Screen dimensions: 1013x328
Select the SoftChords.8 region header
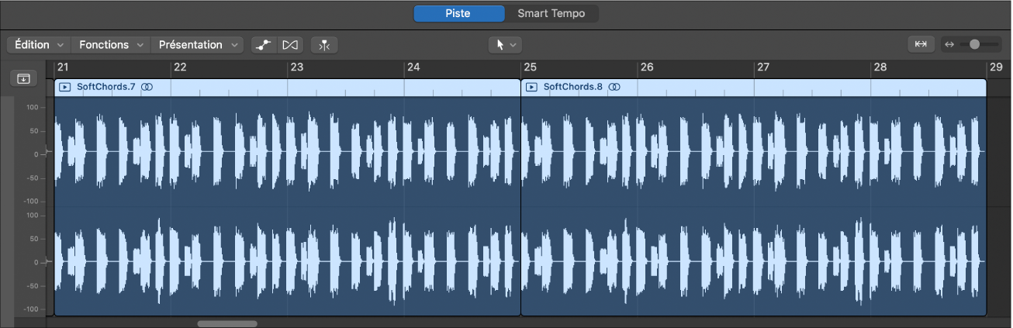tap(776, 88)
